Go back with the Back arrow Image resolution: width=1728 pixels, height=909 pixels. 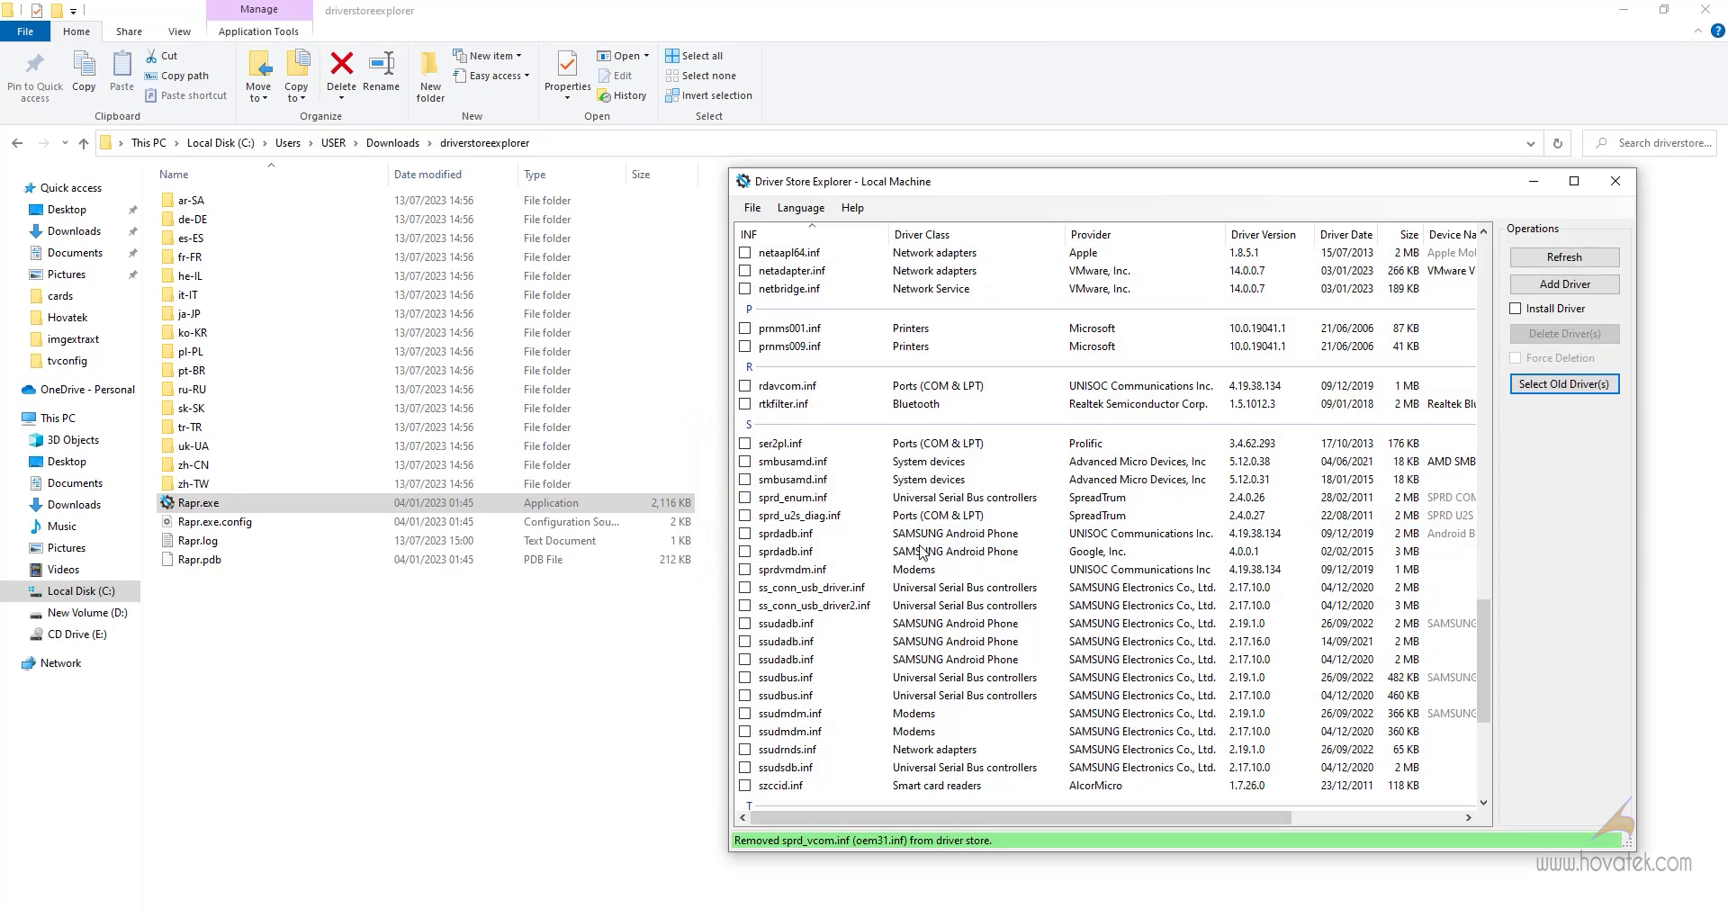click(x=17, y=143)
